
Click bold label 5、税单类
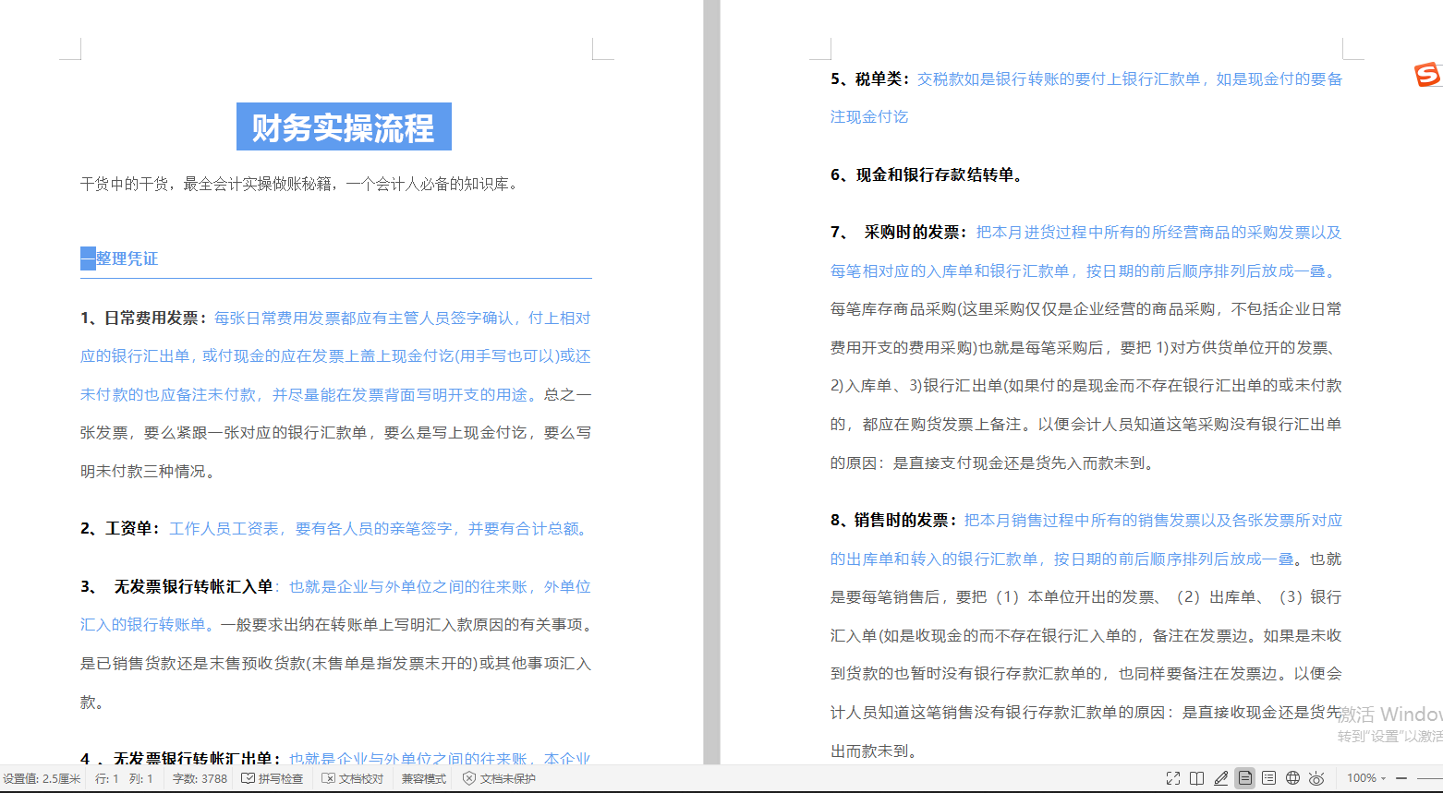pyautogui.click(x=870, y=79)
